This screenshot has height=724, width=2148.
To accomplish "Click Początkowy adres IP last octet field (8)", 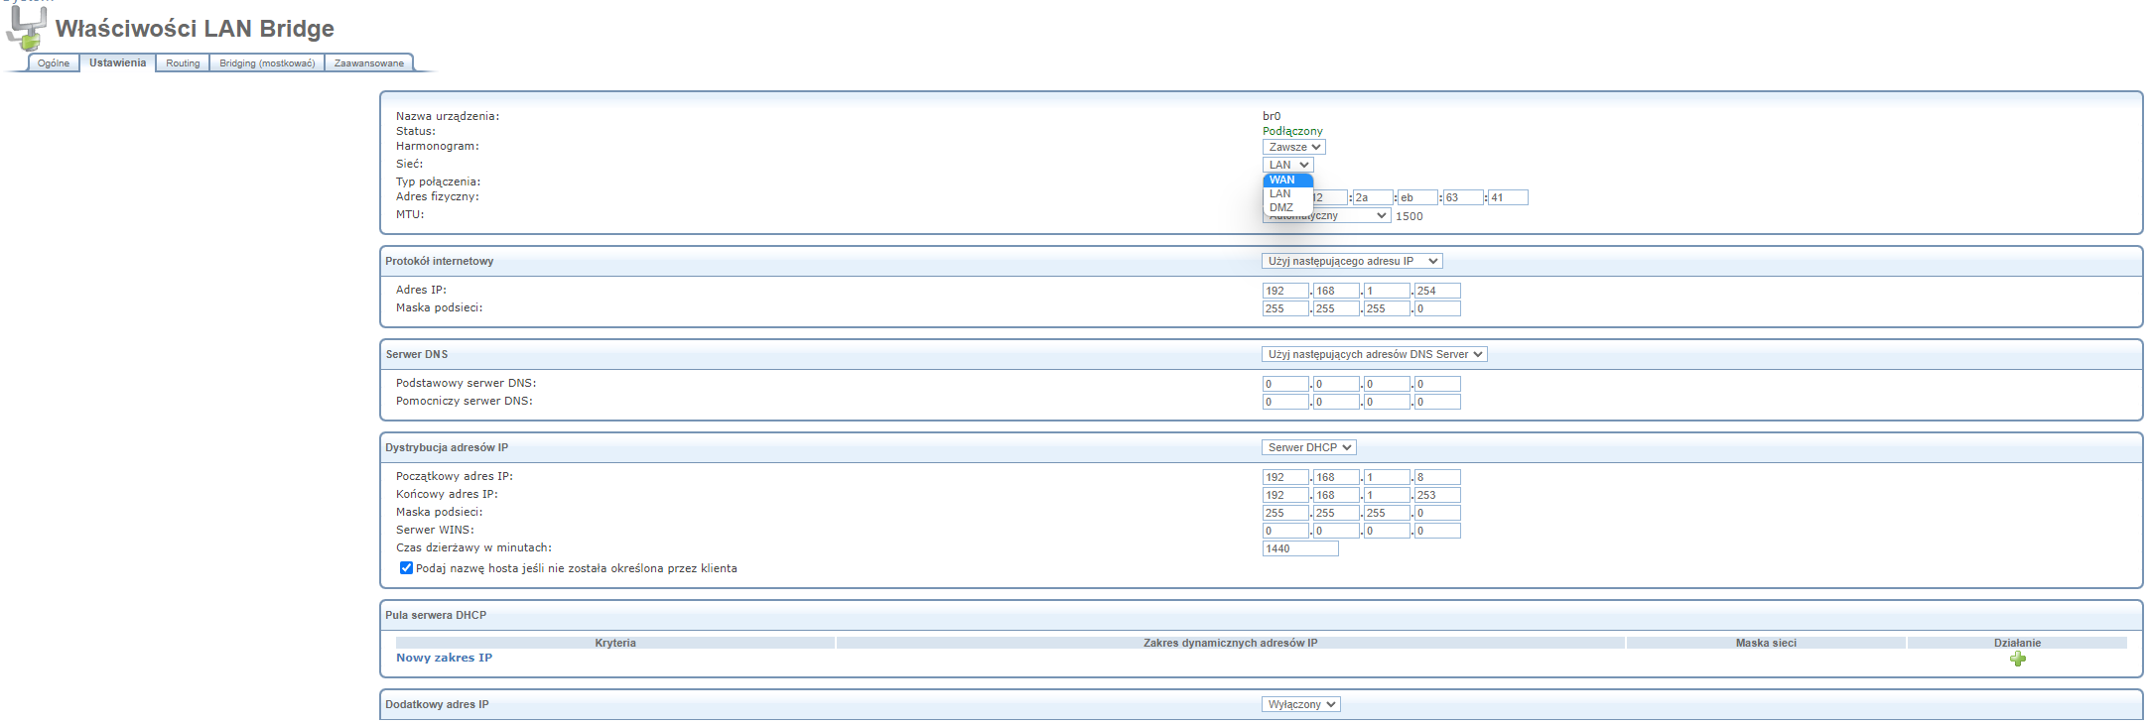I will [1437, 477].
